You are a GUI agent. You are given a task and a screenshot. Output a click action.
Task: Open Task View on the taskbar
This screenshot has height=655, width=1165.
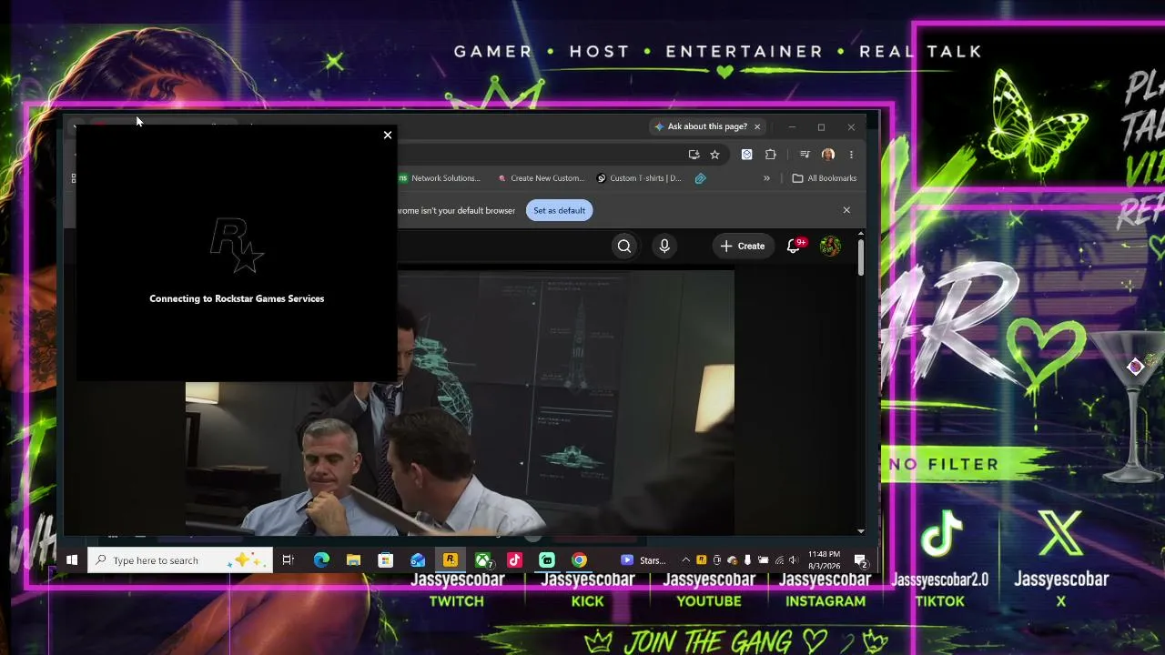(x=288, y=560)
